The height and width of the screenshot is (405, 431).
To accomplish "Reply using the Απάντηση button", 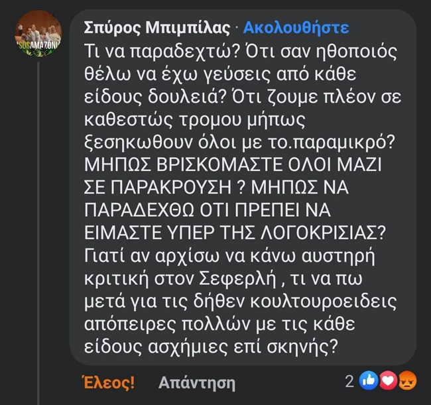I will tap(197, 382).
